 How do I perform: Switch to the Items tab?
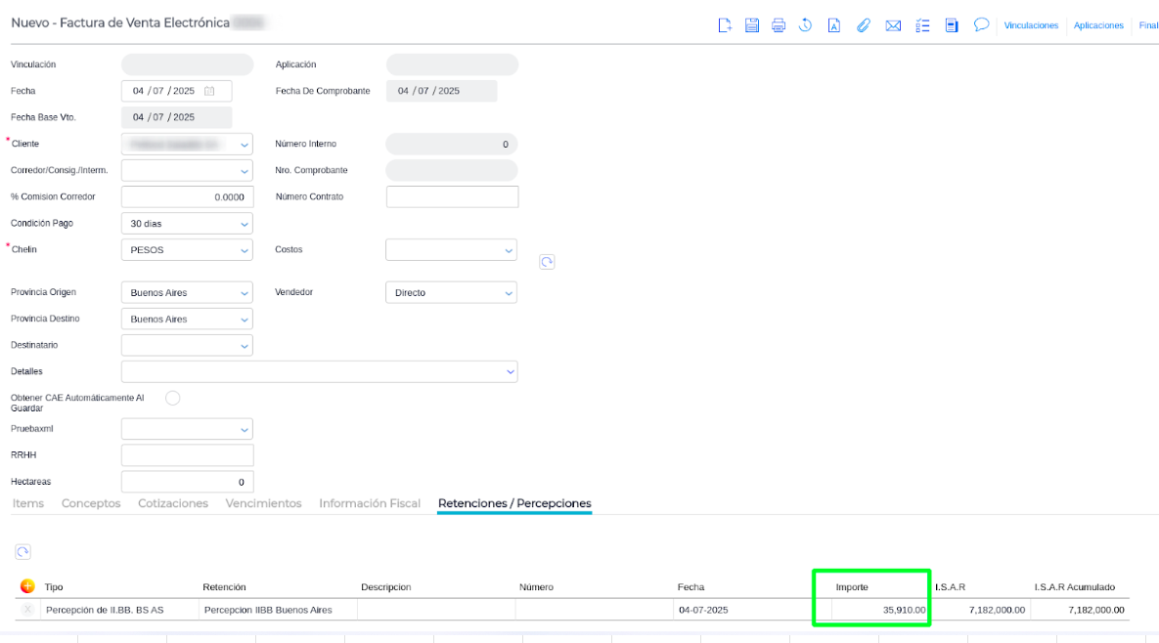click(x=28, y=503)
